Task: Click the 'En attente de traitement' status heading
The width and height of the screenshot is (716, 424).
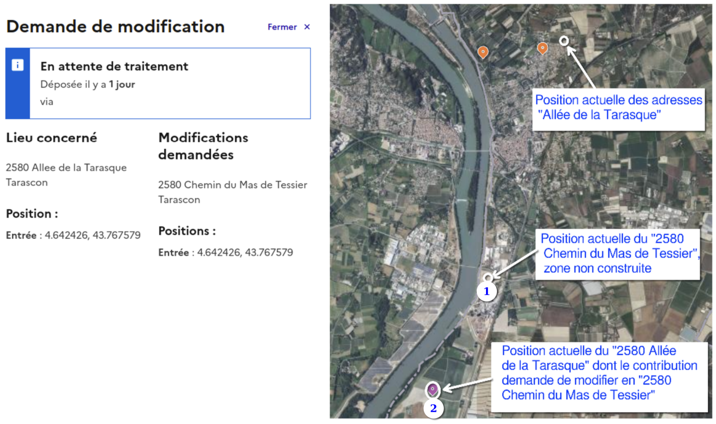Action: pos(114,66)
